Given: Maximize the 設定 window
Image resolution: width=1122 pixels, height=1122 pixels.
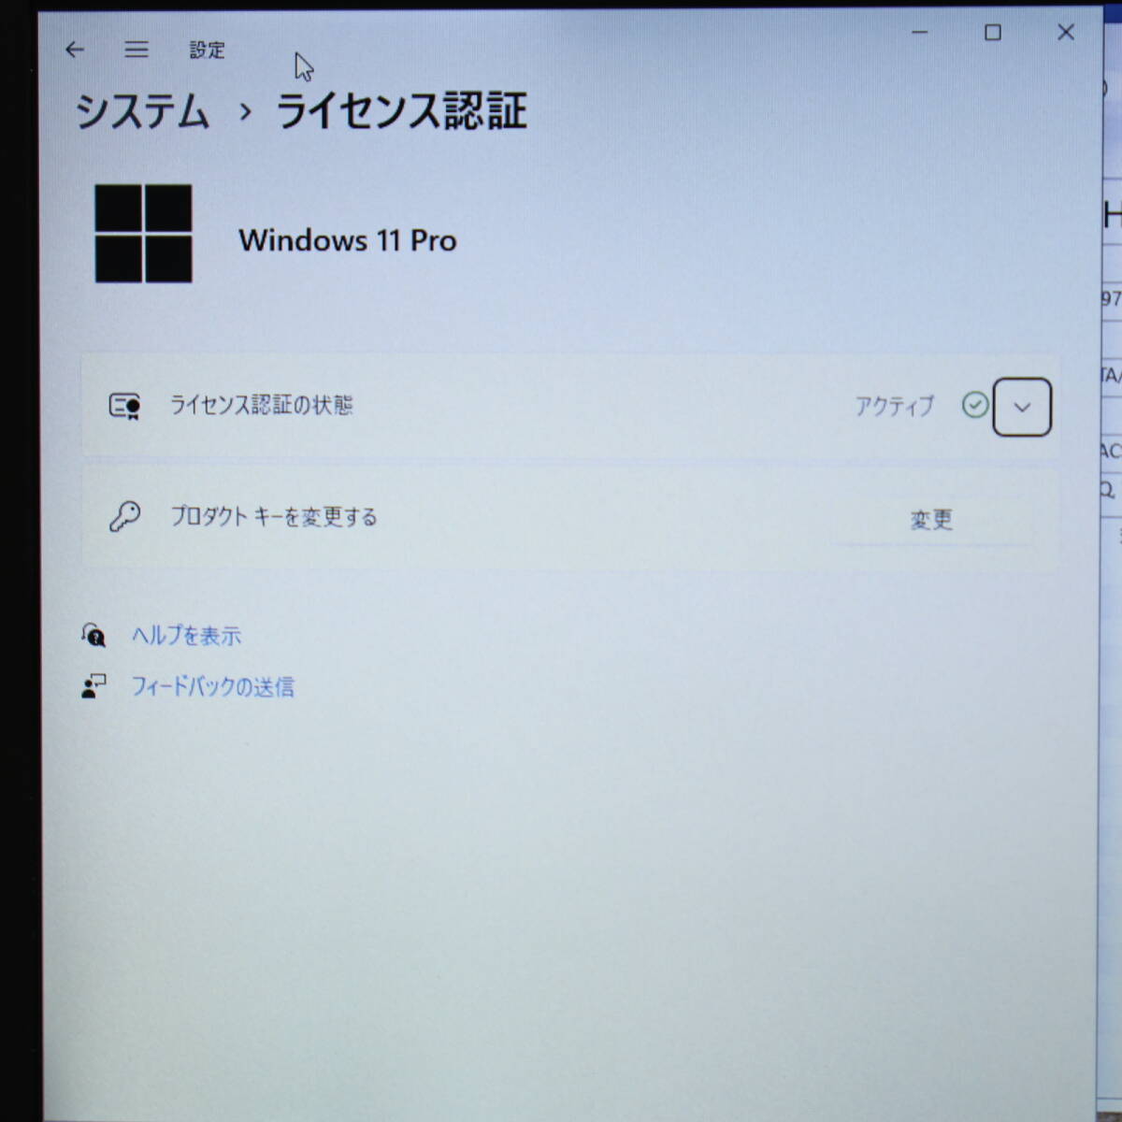Looking at the screenshot, I should coord(993,33).
